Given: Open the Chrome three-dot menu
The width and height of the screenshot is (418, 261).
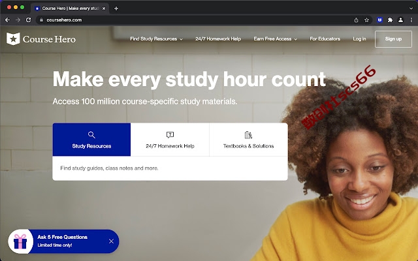Looking at the screenshot, I should [x=411, y=20].
